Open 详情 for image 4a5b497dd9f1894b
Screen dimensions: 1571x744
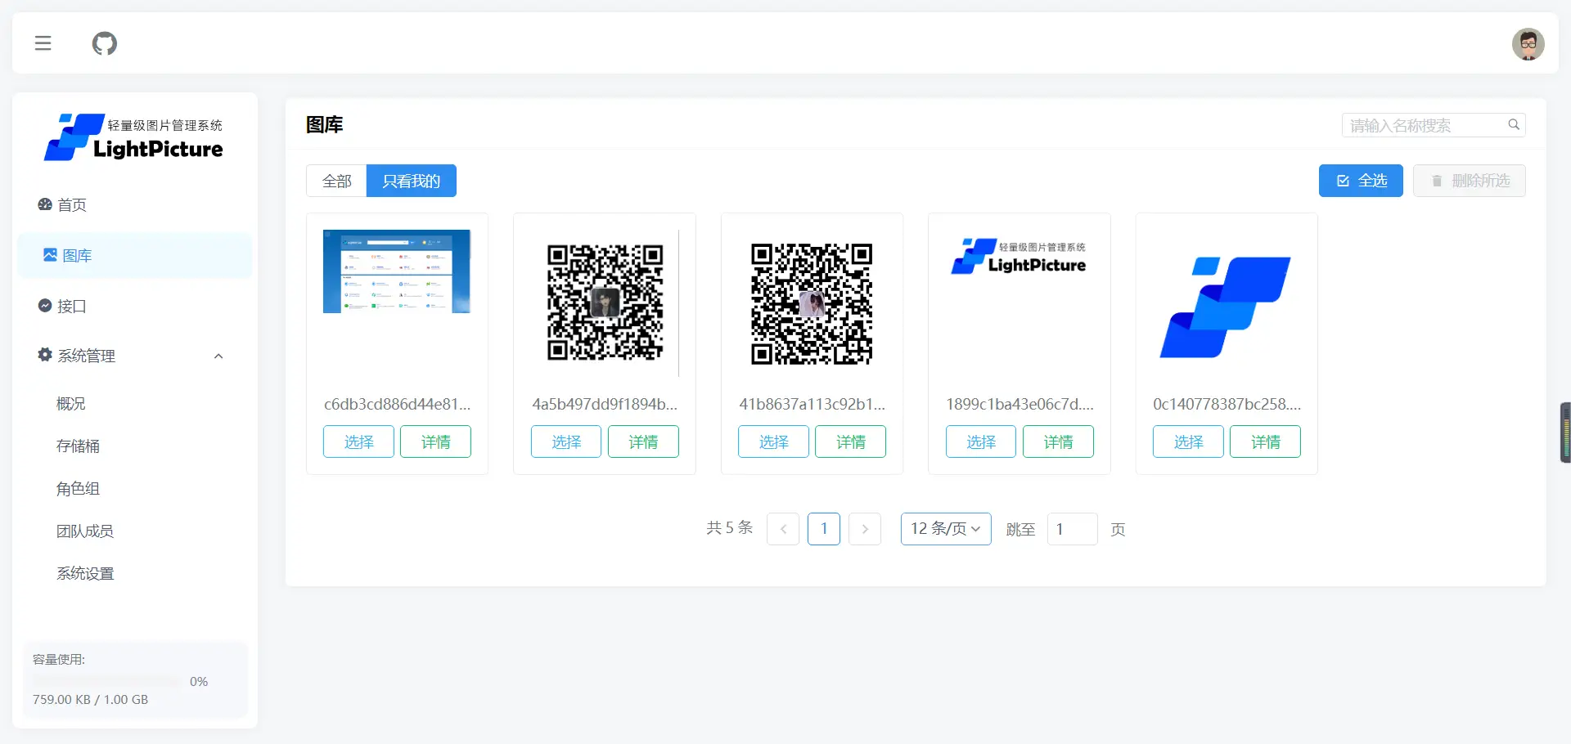click(643, 441)
